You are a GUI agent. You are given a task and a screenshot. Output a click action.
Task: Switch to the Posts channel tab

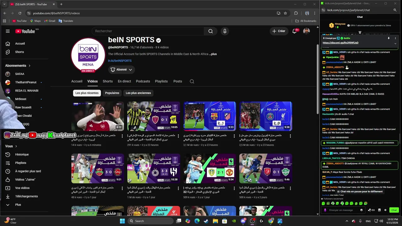tap(178, 81)
